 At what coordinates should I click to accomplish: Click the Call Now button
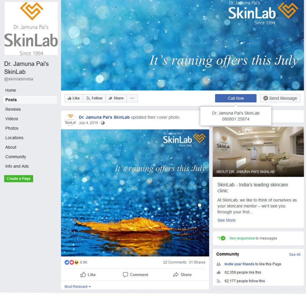click(x=236, y=98)
